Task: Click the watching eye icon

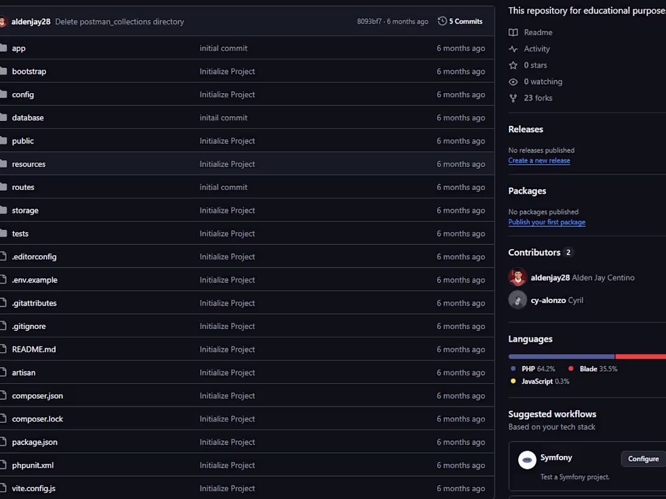Action: click(x=514, y=81)
